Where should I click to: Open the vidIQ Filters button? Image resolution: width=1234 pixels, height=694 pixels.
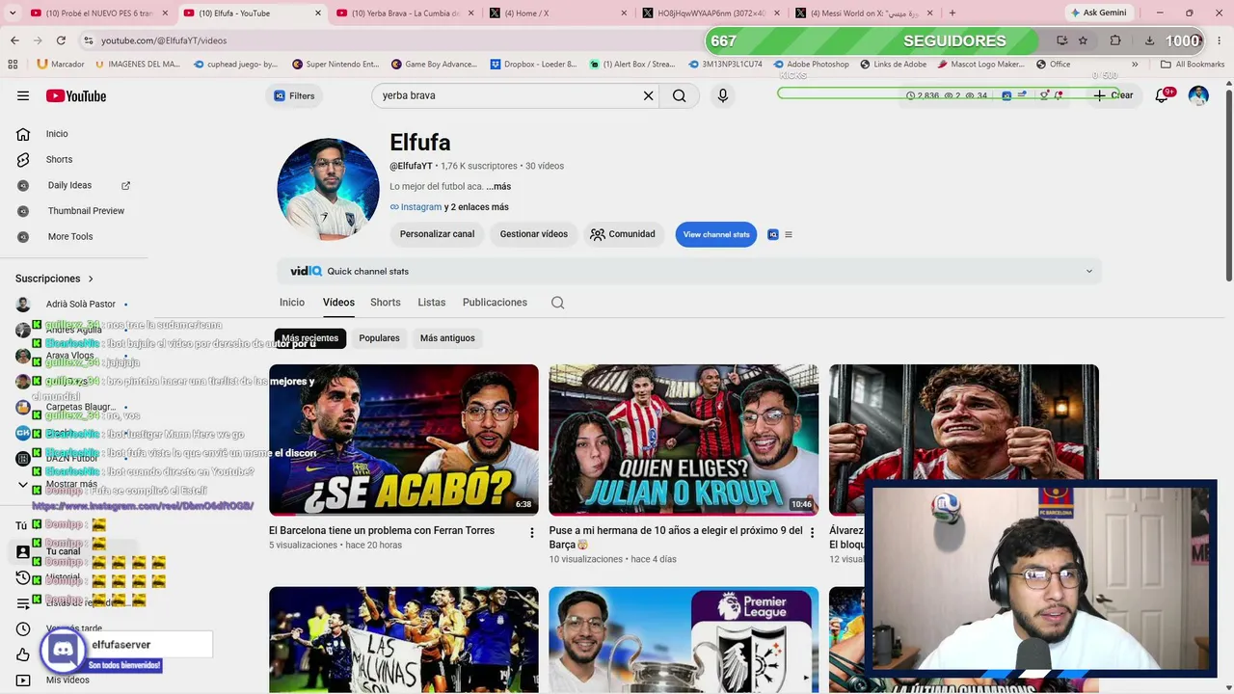tap(295, 95)
